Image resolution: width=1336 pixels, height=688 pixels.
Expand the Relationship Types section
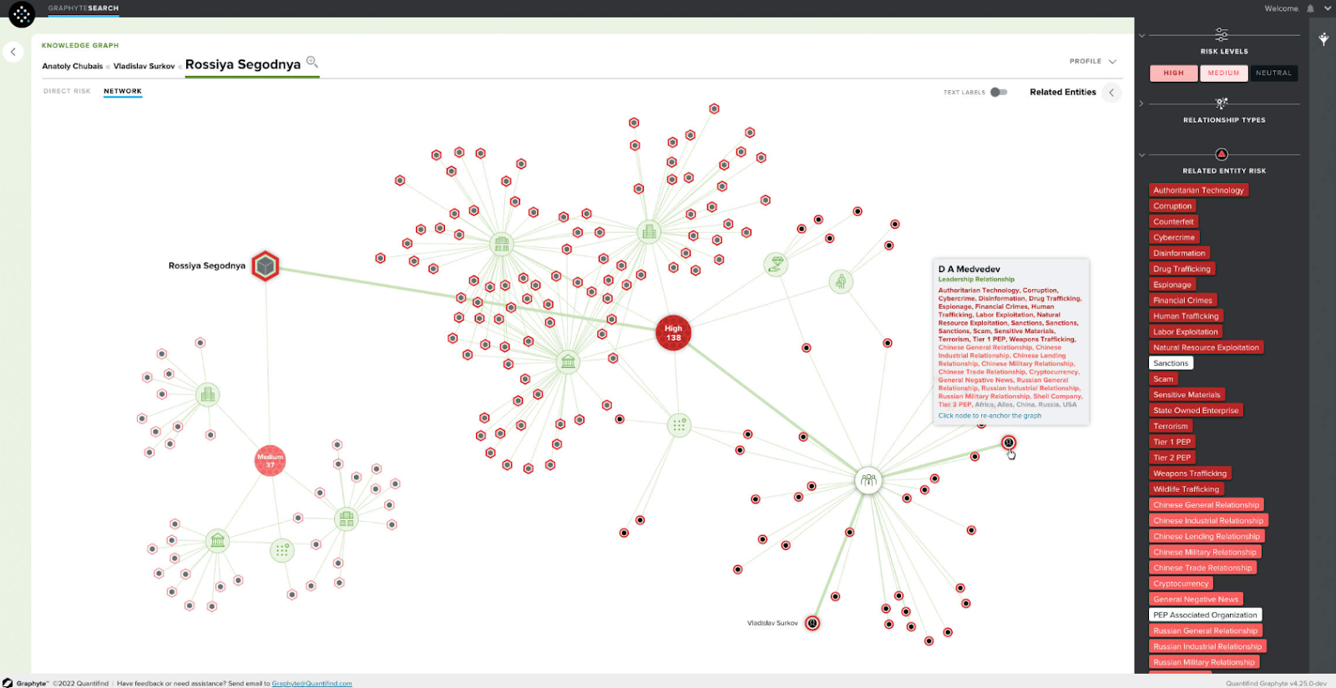(x=1141, y=104)
